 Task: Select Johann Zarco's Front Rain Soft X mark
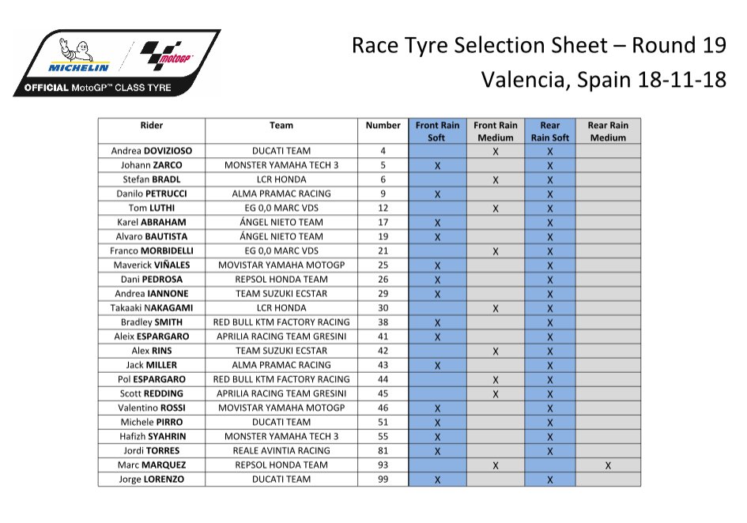click(x=436, y=165)
